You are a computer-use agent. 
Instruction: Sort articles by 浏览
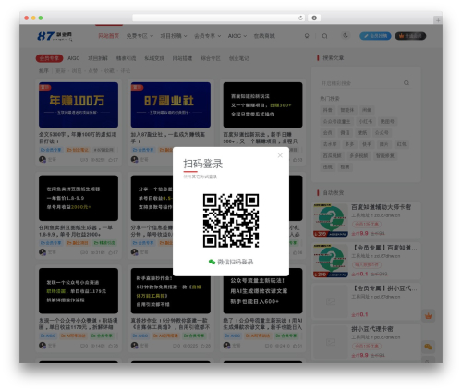pos(77,71)
